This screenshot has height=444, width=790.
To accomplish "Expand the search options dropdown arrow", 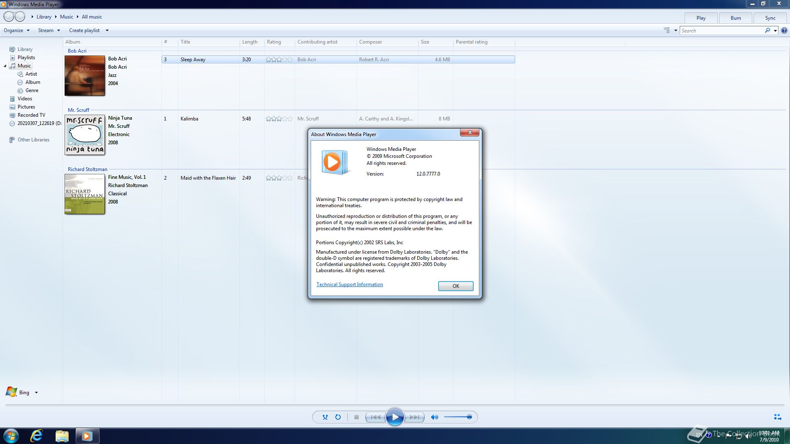I will pos(775,30).
